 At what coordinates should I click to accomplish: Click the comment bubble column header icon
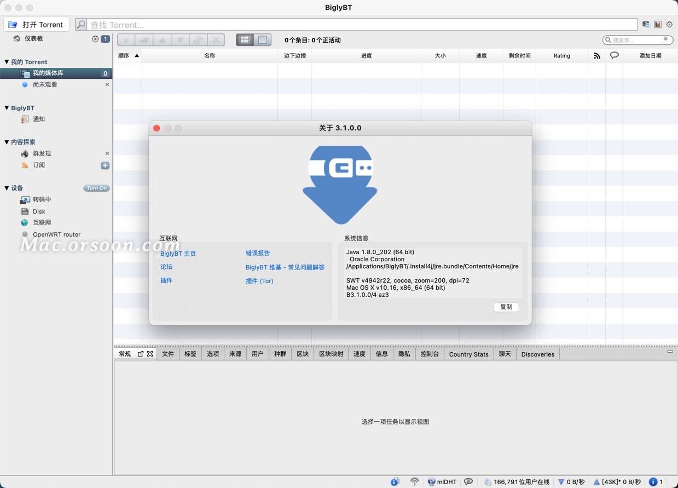pyautogui.click(x=614, y=55)
